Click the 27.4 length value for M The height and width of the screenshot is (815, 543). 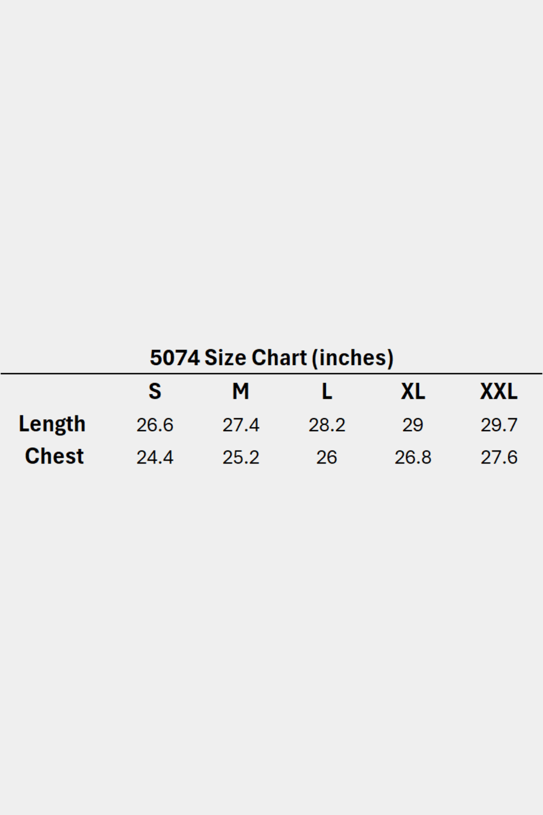(x=241, y=425)
